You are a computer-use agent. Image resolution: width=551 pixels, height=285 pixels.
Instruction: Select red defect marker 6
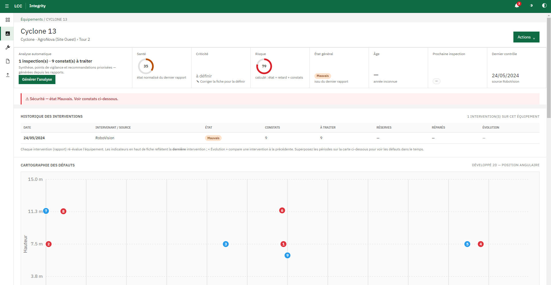coord(282,211)
